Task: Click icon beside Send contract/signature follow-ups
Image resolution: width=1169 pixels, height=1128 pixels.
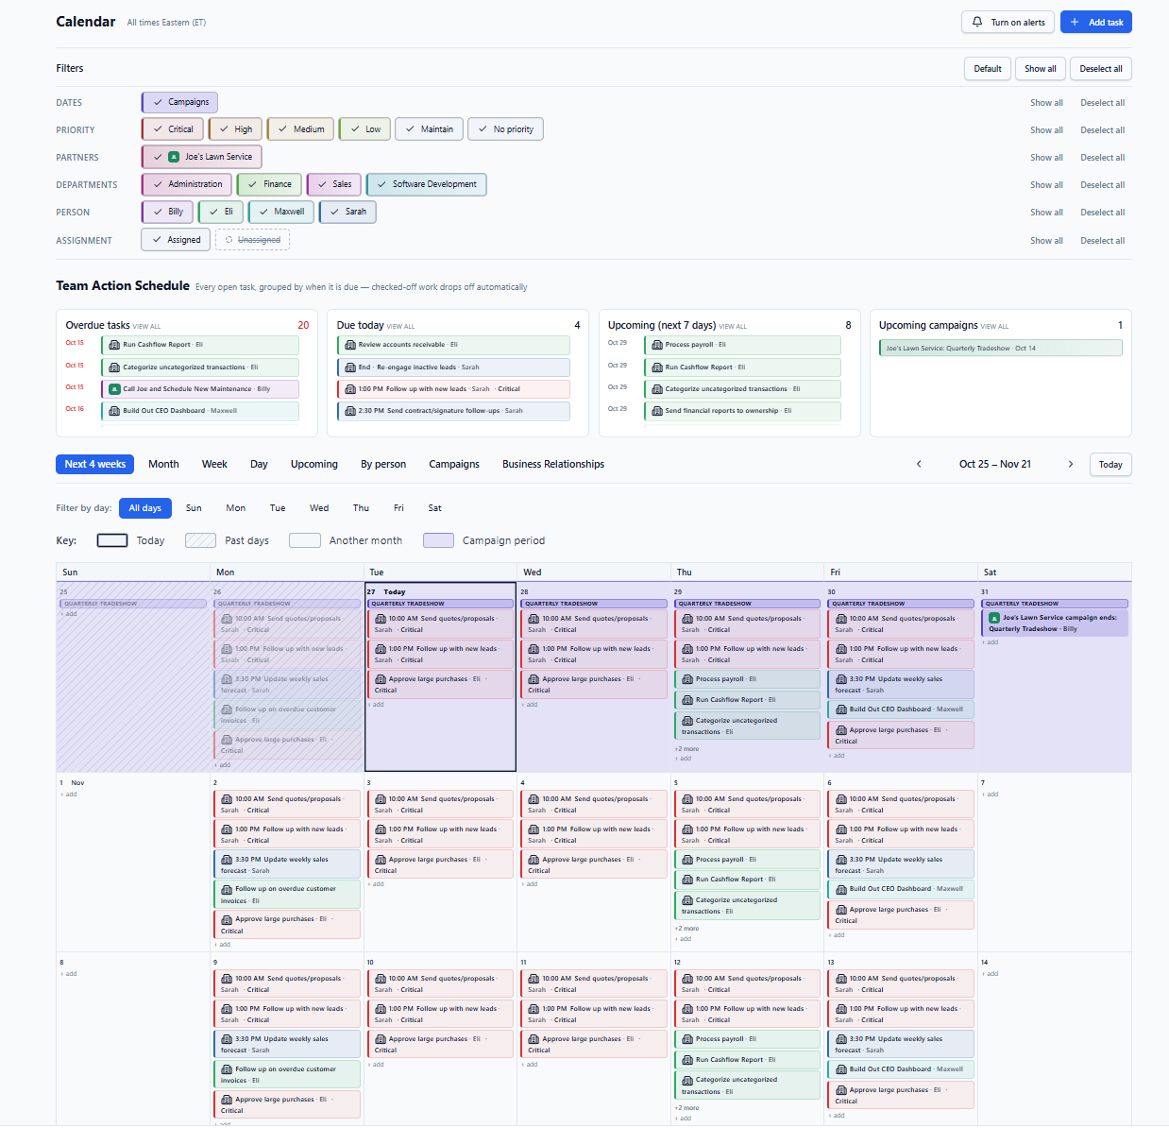Action: [x=350, y=411]
